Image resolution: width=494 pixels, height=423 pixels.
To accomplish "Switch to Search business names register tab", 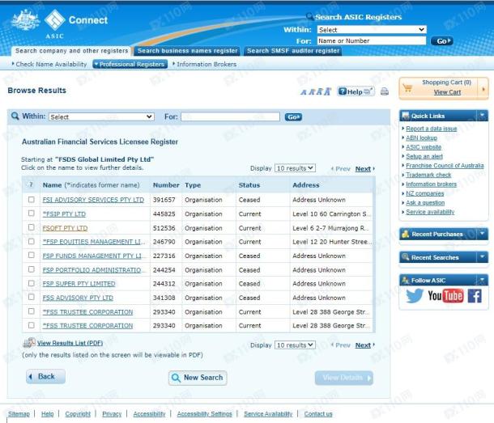I will coord(187,51).
